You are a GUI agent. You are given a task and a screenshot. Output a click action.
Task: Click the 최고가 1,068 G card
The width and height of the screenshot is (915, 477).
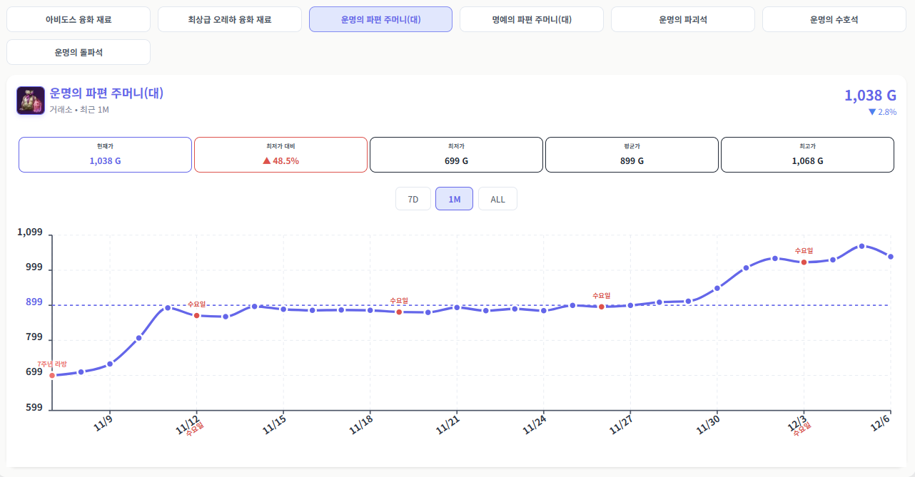(x=807, y=155)
